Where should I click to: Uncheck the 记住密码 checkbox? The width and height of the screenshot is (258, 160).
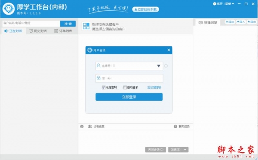[x=104, y=88]
